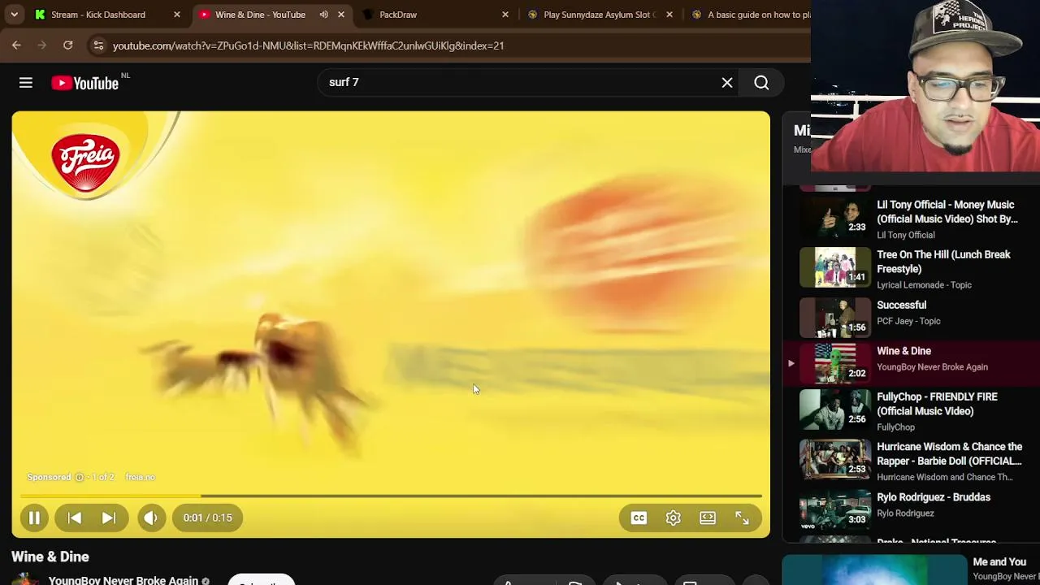This screenshot has width=1040, height=585.
Task: Click the 'PCF Jaey - Topic' channel name
Action: (908, 321)
